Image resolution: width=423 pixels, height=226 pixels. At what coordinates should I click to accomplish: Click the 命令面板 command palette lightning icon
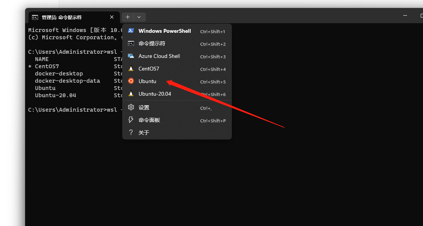pyautogui.click(x=131, y=120)
